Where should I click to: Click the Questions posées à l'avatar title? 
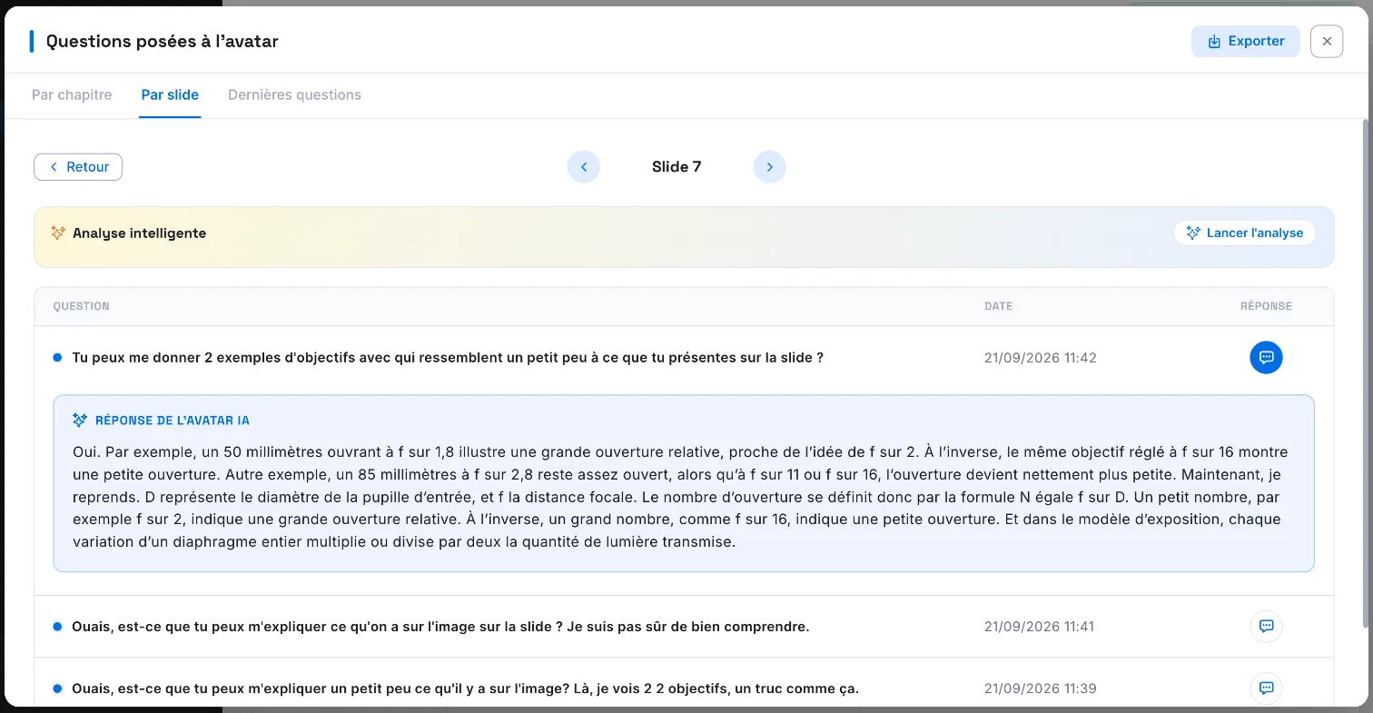coord(163,41)
